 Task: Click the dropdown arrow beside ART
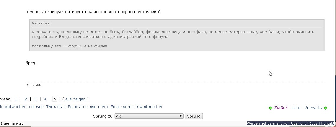(181, 116)
